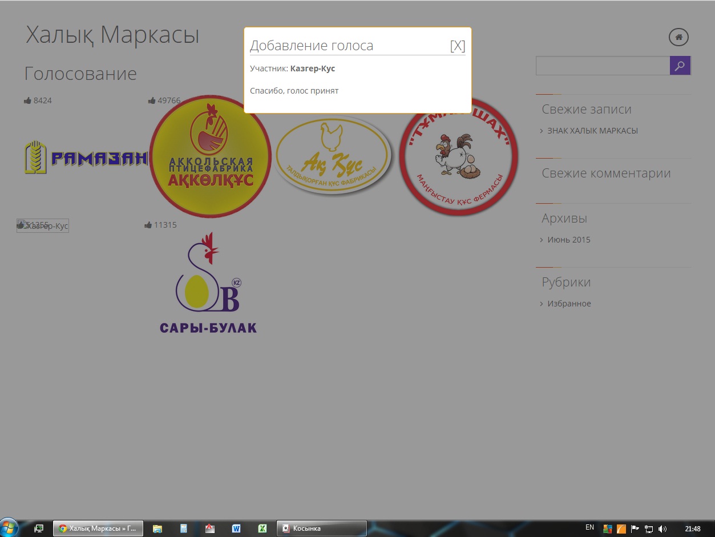Click the Show Desktop taskbar icon
This screenshot has height=537, width=715.
[39, 528]
